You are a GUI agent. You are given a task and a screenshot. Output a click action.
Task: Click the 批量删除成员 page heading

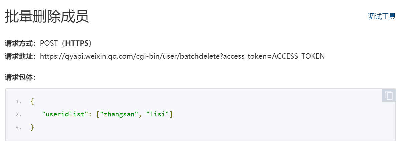click(47, 17)
